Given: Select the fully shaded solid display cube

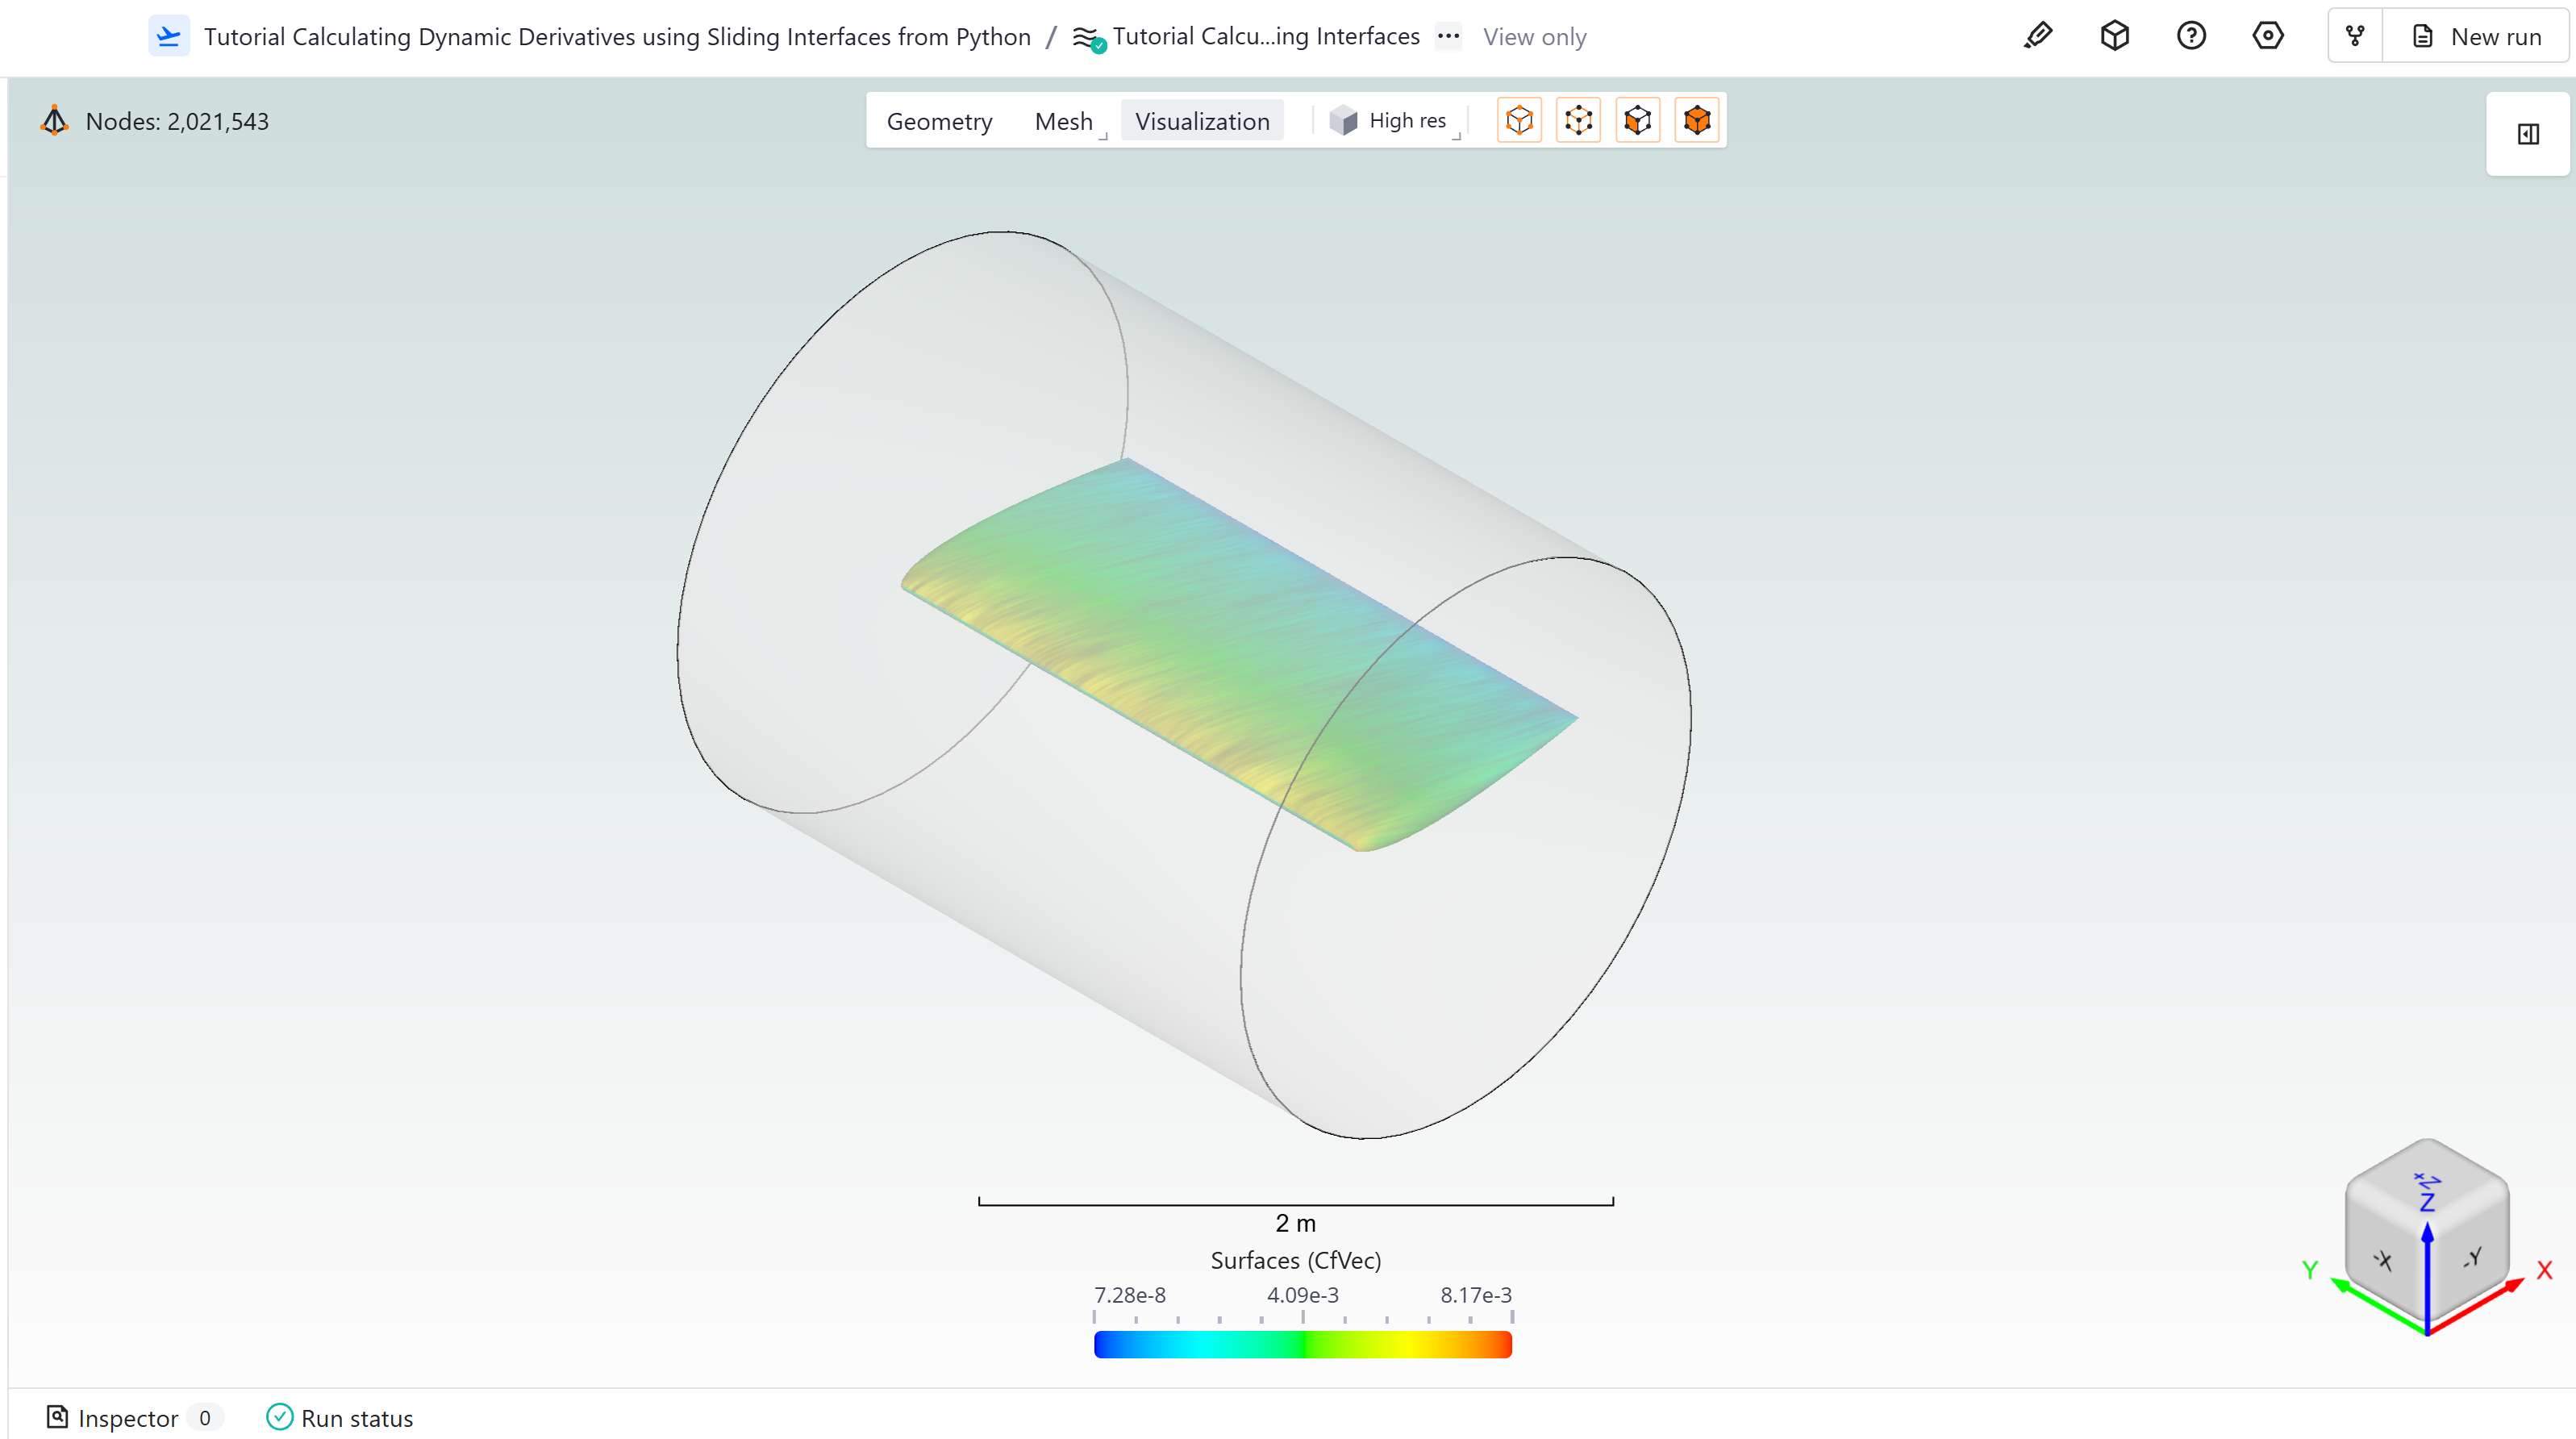Looking at the screenshot, I should [1696, 120].
